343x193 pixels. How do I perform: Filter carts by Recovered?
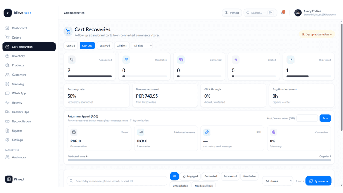[230, 176]
